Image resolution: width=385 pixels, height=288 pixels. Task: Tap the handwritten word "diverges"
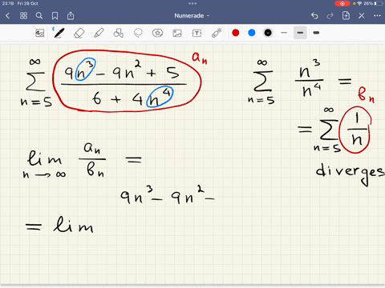(351, 174)
